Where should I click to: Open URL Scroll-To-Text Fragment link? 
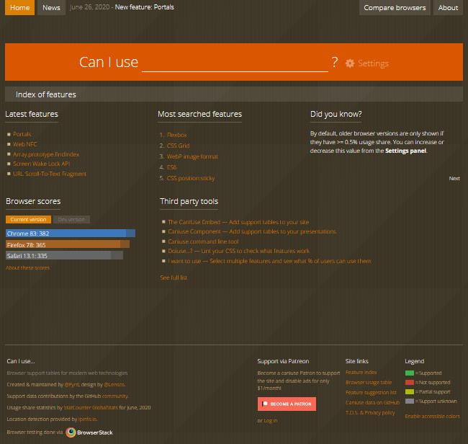50,174
